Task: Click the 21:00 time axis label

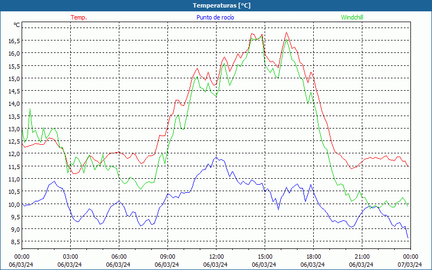Action: click(362, 257)
